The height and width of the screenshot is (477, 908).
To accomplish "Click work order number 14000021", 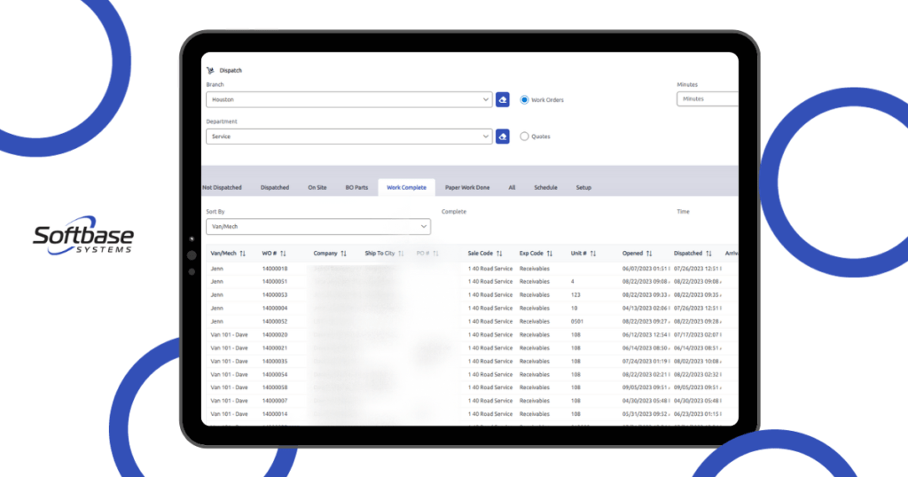I will click(275, 348).
